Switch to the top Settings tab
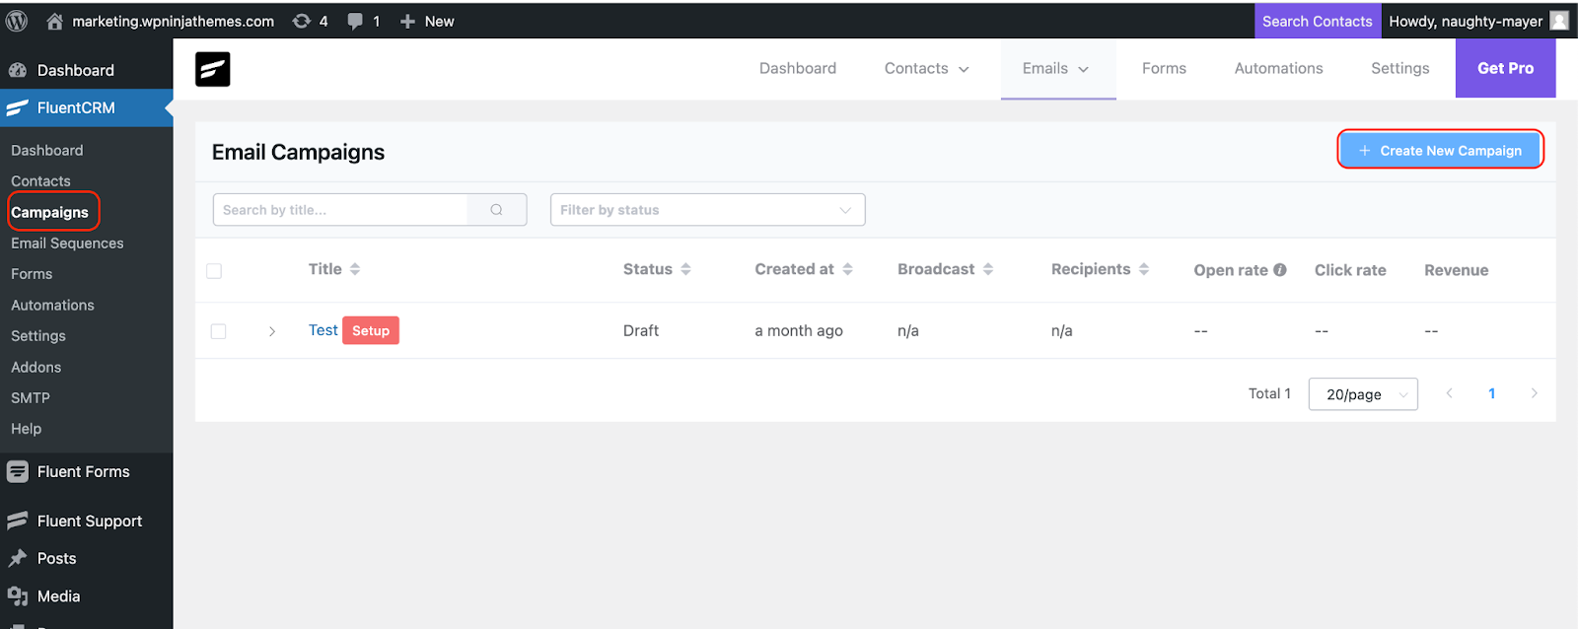Screen dimensions: 1578x629 1399,68
